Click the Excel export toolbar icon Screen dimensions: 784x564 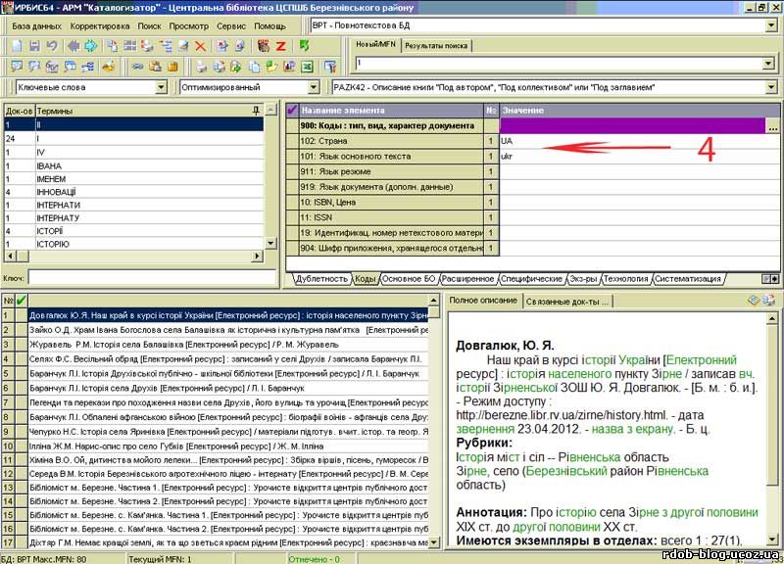[x=306, y=67]
